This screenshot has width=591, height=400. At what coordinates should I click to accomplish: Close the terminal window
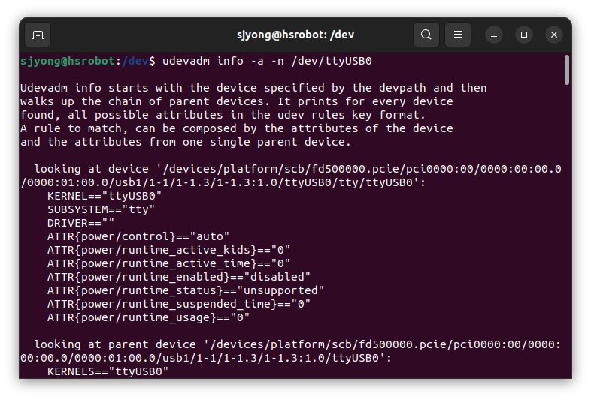(554, 35)
